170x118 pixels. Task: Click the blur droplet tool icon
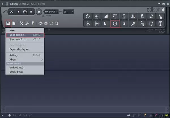[124, 24]
